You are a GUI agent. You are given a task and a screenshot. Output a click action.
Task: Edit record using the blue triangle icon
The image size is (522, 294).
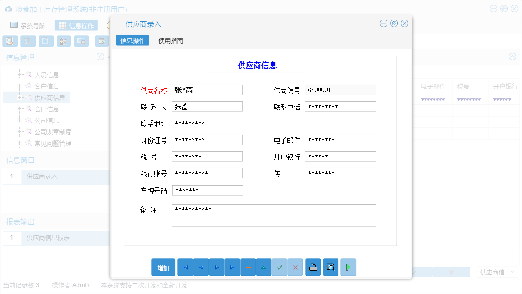(263, 267)
